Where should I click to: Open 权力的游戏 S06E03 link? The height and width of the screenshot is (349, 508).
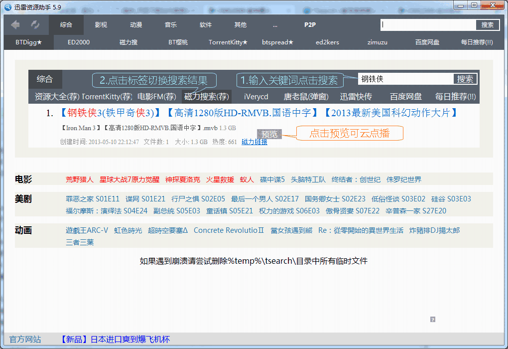pos(289,211)
